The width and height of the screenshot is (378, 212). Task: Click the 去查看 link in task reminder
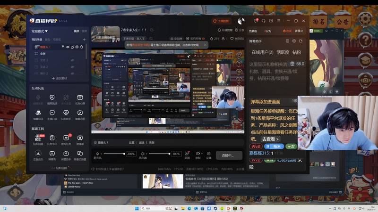270,139
